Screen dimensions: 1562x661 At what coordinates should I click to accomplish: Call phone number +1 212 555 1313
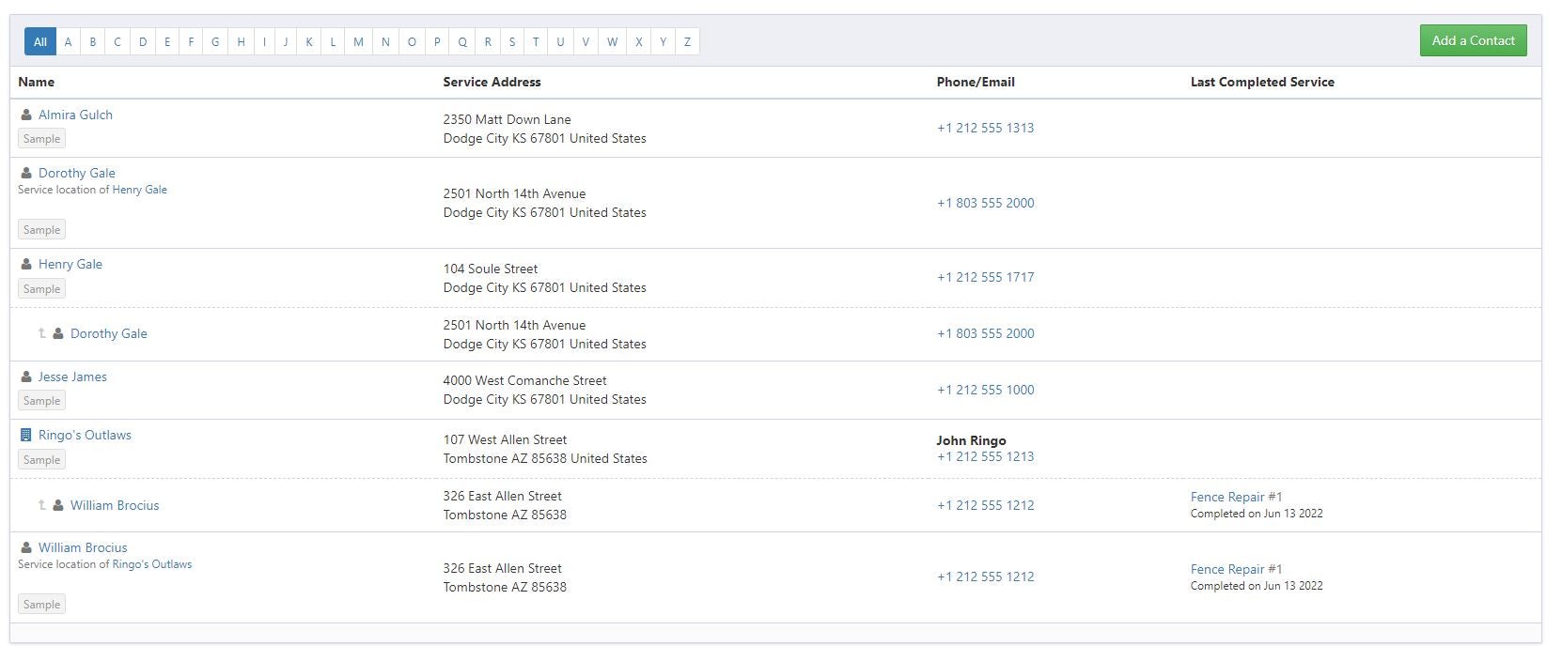pos(985,128)
